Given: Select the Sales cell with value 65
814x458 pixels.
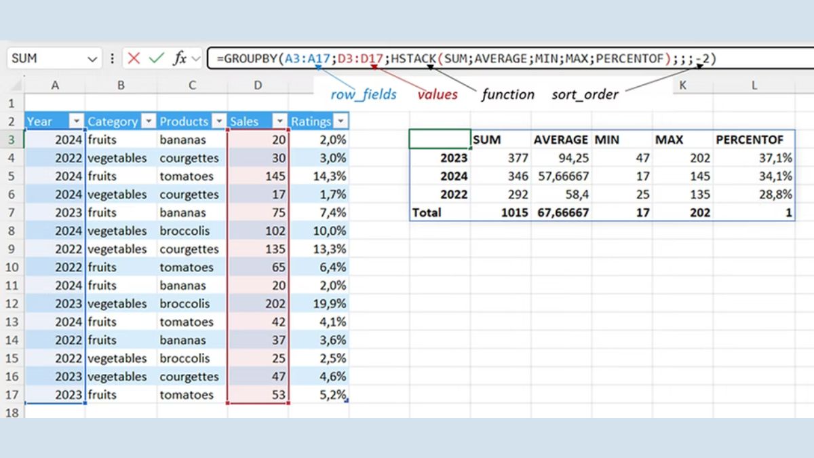Looking at the screenshot, I should point(258,267).
